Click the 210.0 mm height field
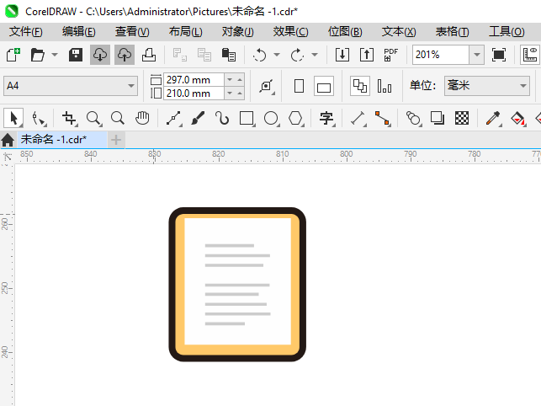The image size is (541, 406). 194,93
